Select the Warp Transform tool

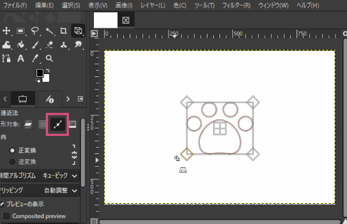tap(6, 45)
